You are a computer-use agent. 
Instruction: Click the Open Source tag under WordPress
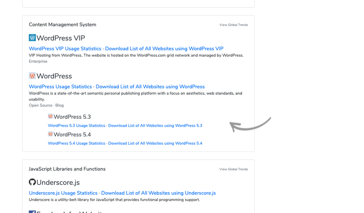click(x=40, y=106)
